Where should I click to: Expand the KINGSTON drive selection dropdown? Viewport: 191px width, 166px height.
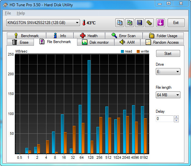pos(43,22)
